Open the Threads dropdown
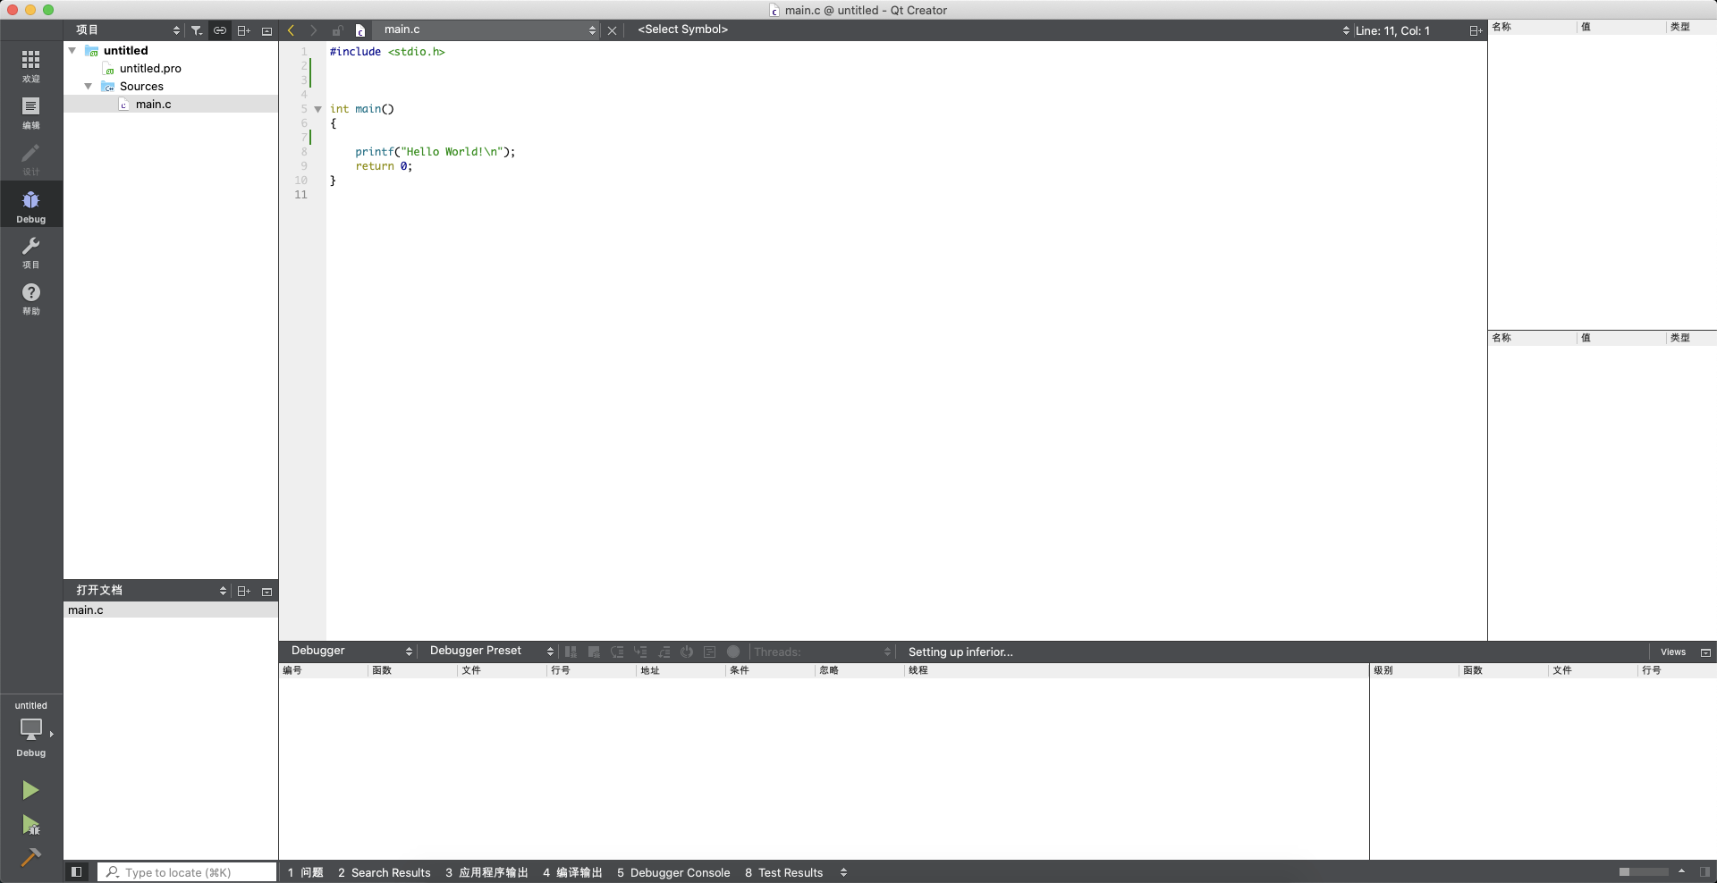The height and width of the screenshot is (883, 1717). point(822,652)
